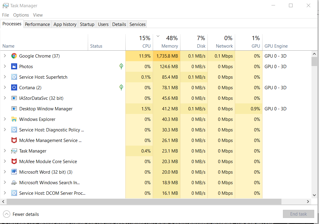Image resolution: width=319 pixels, height=224 pixels.
Task: Click the horizontal scrollbar thumb
Action: tap(144, 202)
